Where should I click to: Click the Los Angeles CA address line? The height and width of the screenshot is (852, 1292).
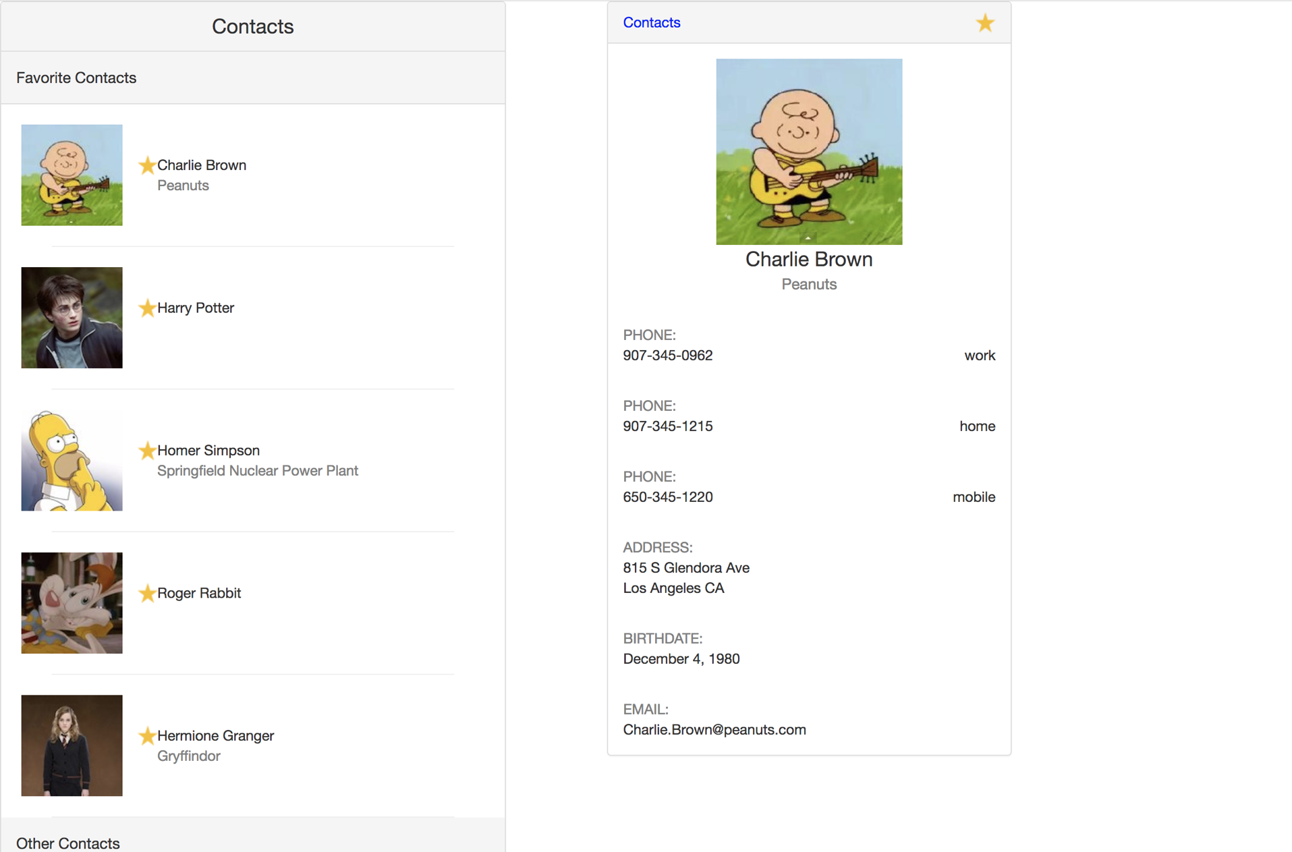673,588
